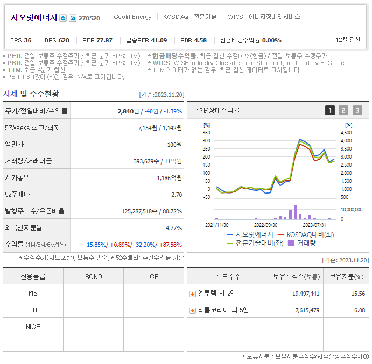Screen dimensions: 372x364
Task: Click KOSDAQ : 전문기술 classification text
Action: click(190, 17)
